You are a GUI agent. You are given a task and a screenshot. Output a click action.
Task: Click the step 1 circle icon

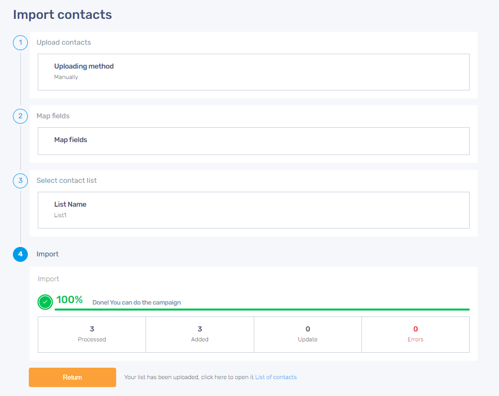coord(20,43)
